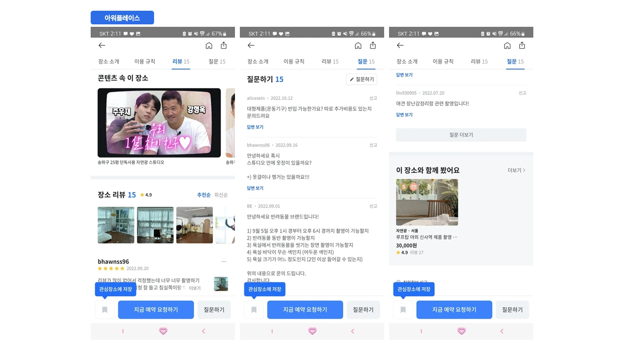The height and width of the screenshot is (351, 624).
Task: Tap the home icon in the header
Action: click(209, 45)
